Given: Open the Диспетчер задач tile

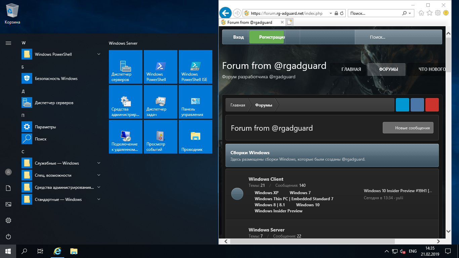Looking at the screenshot, I should pos(161,102).
